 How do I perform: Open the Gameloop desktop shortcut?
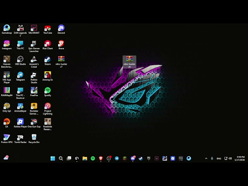(7, 29)
